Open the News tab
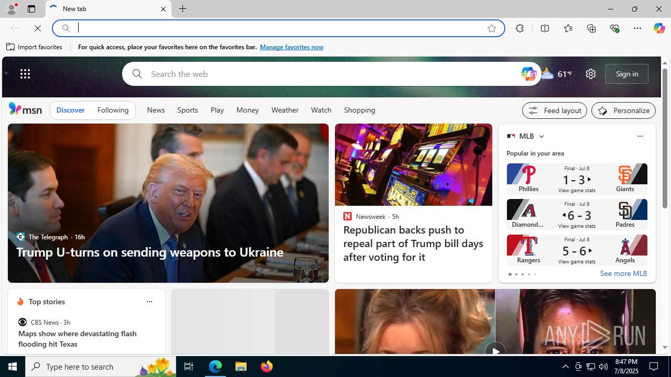The width and height of the screenshot is (671, 377). (x=156, y=110)
